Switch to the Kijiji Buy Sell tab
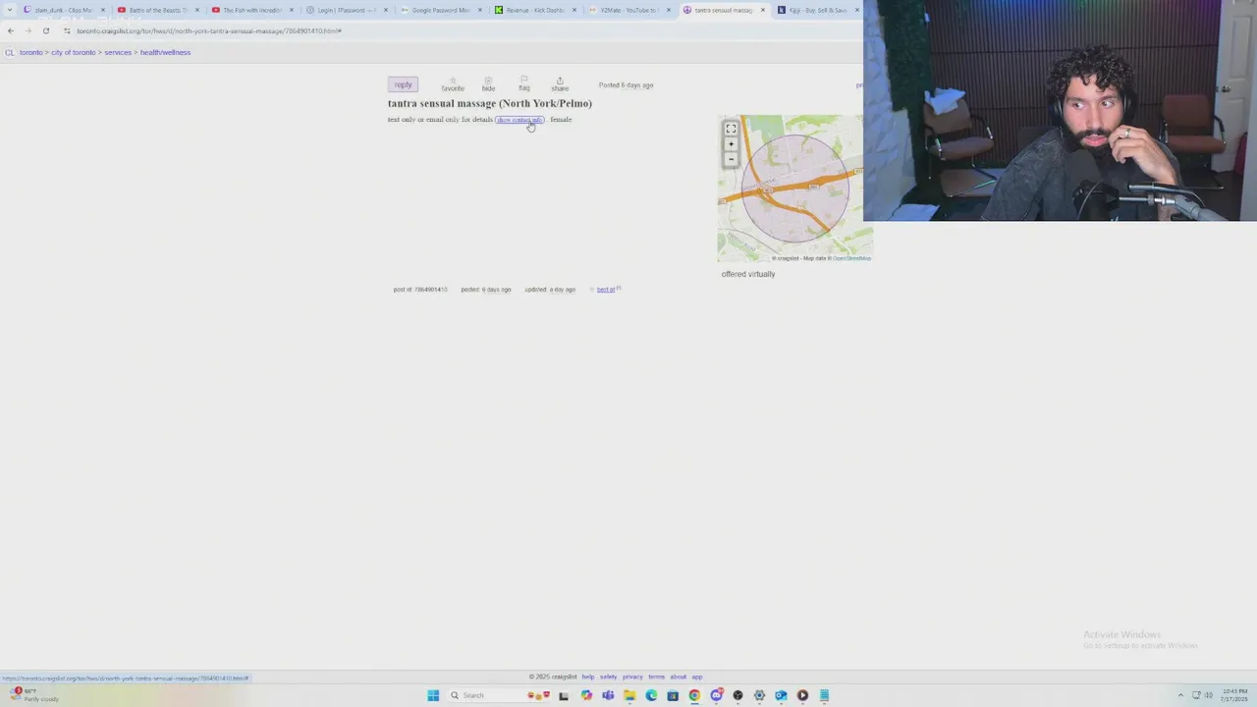This screenshot has height=707, width=1257. click(817, 10)
